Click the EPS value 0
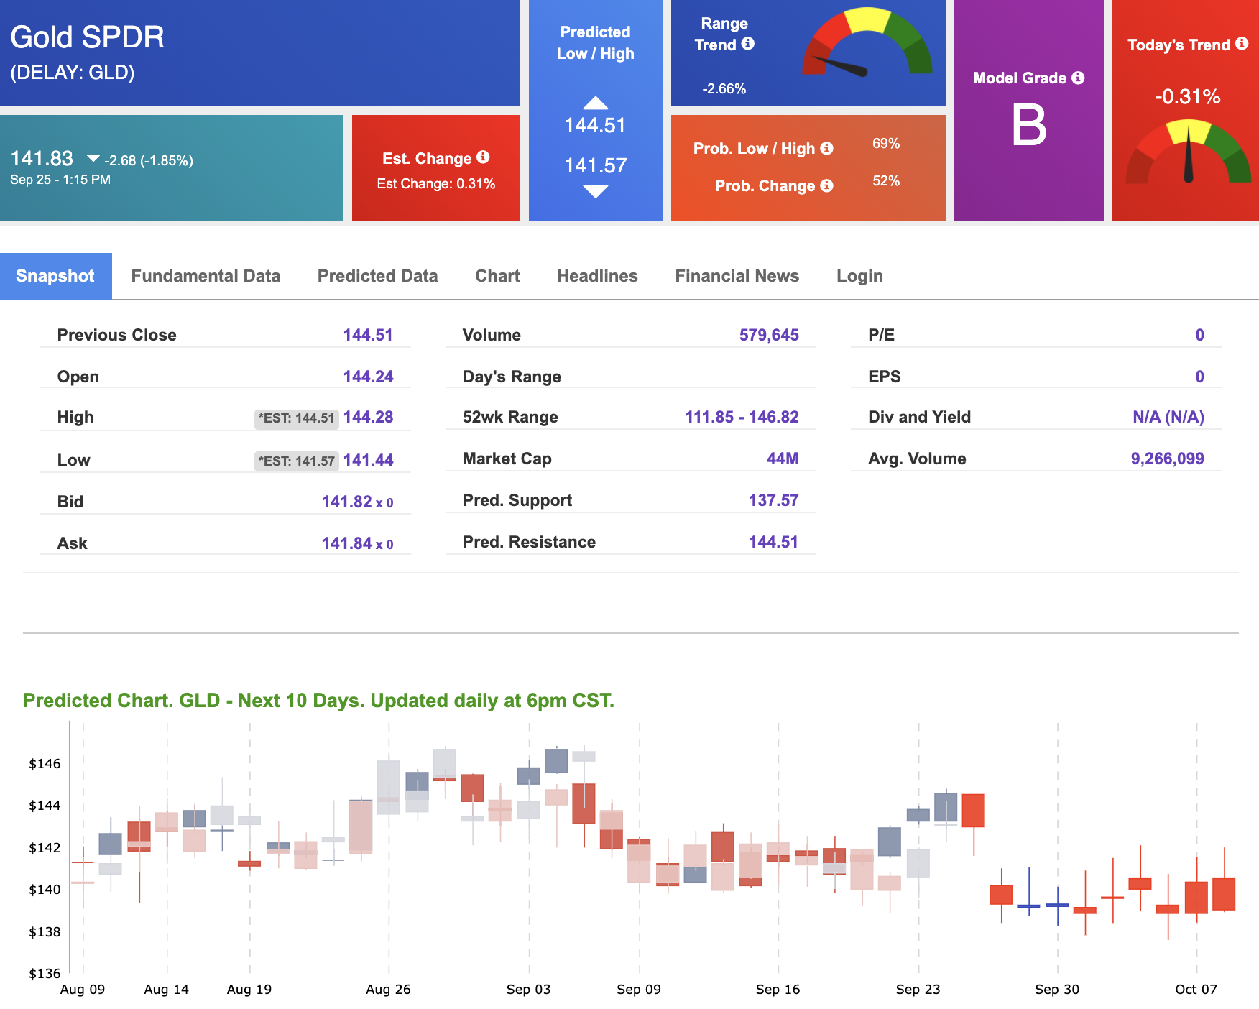Viewport: 1259px width, 1009px height. tap(1199, 377)
